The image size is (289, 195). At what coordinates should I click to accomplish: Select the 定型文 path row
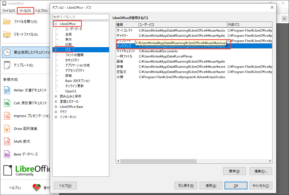[194, 72]
